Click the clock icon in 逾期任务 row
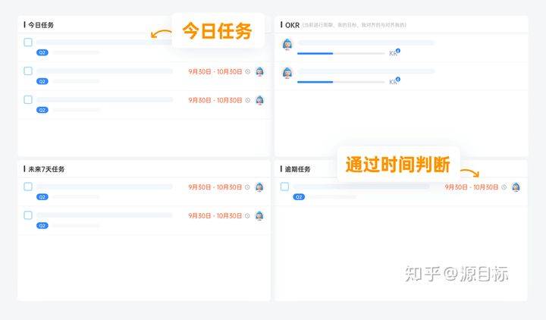The width and height of the screenshot is (546, 320). coord(504,187)
